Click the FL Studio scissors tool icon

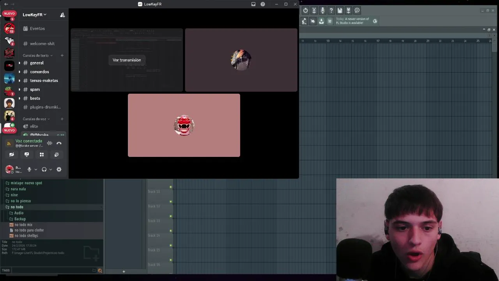point(314,11)
